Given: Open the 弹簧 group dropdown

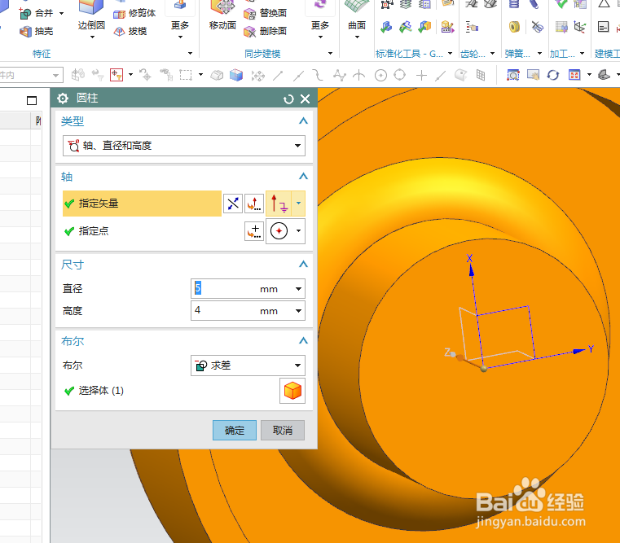Looking at the screenshot, I should click(x=539, y=54).
